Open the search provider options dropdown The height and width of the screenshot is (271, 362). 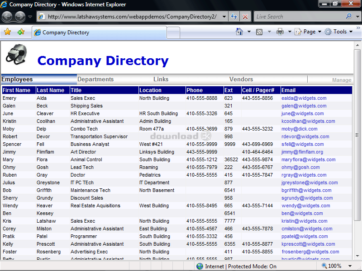pyautogui.click(x=357, y=17)
